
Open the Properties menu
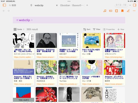[109, 29]
